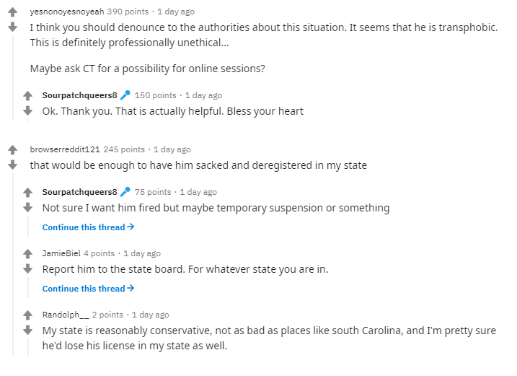Image resolution: width=517 pixels, height=376 pixels.
Task: Collapse the yesnonoyesnoyeah thread via its line
Action: pyautogui.click(x=13, y=78)
